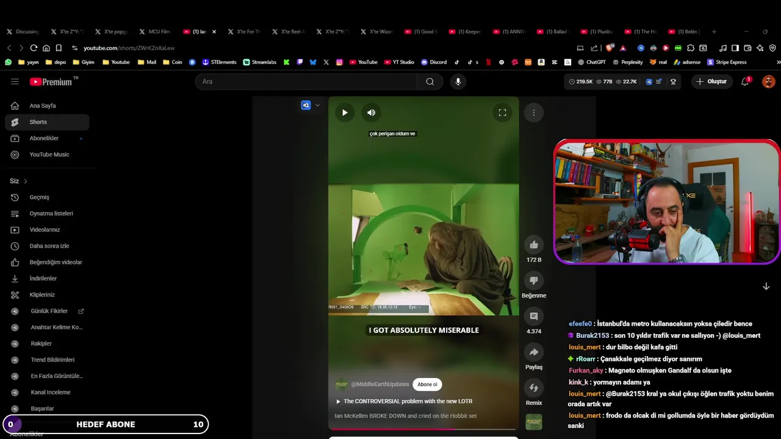Go to the YouTube Premium home logo
Screen dimensions: 781x439
pyautogui.click(x=51, y=82)
